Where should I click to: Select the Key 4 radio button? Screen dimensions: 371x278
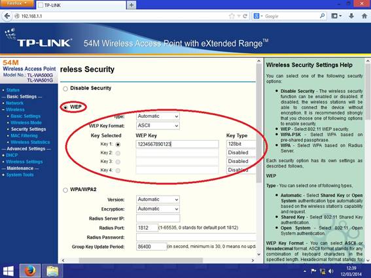[x=118, y=170]
